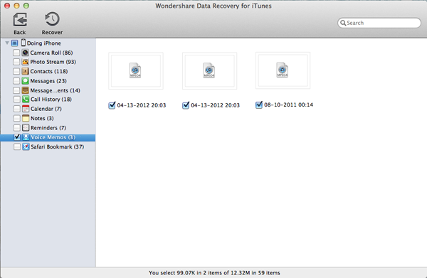
Task: Uncheck the Voice Memos checkbox
Action: coord(17,137)
